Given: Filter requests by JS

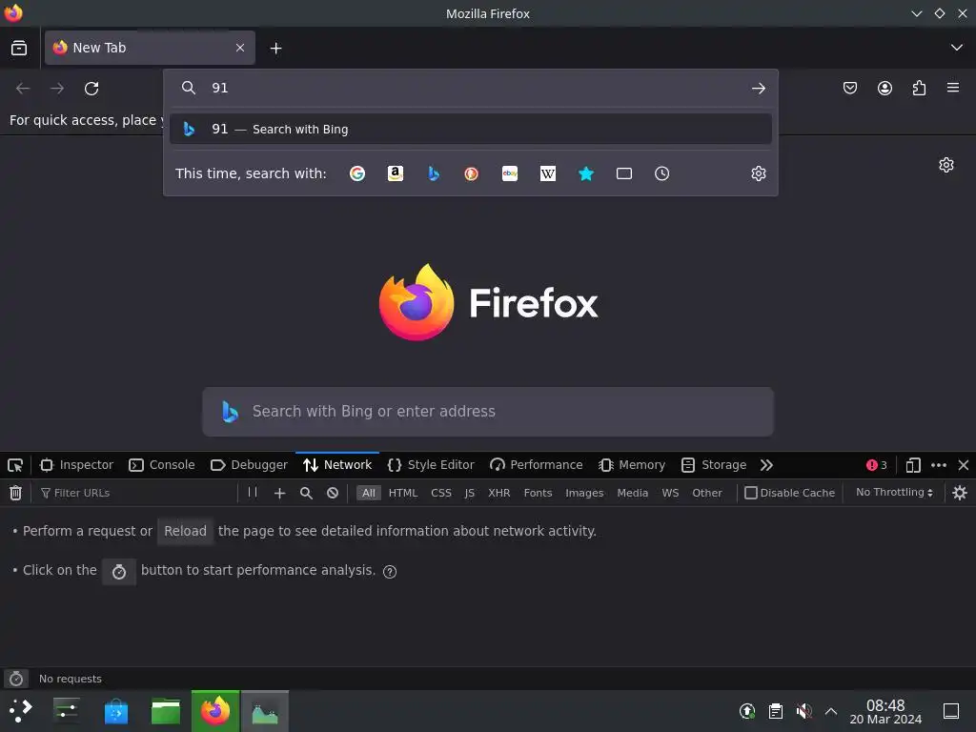Looking at the screenshot, I should click(x=469, y=493).
